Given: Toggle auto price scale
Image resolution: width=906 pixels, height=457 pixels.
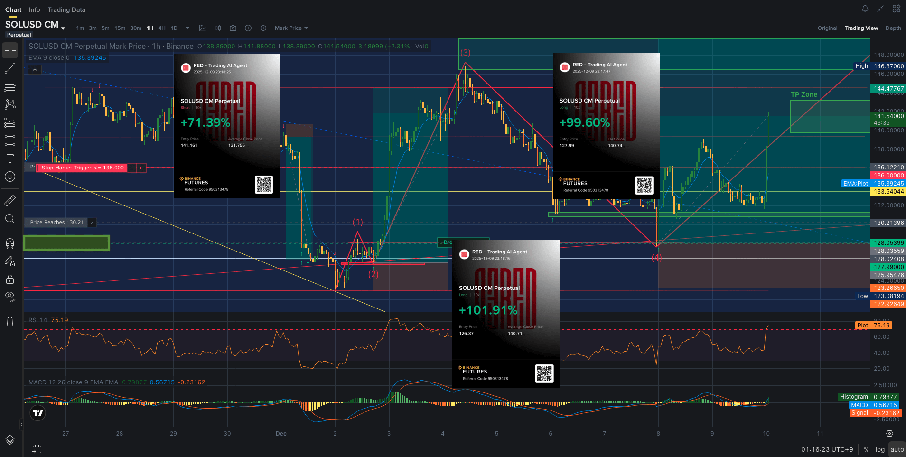Looking at the screenshot, I should (897, 449).
